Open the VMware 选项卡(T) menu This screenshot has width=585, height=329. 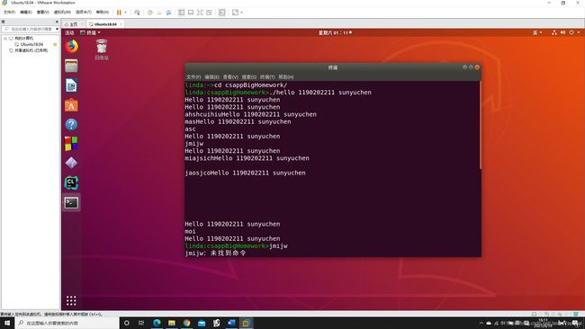pyautogui.click(x=83, y=13)
